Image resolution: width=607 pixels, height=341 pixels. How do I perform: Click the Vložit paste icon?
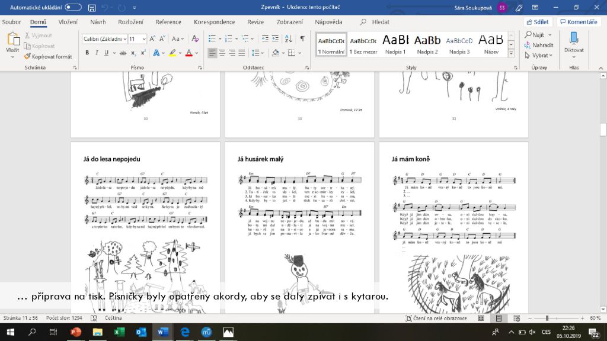(x=13, y=40)
